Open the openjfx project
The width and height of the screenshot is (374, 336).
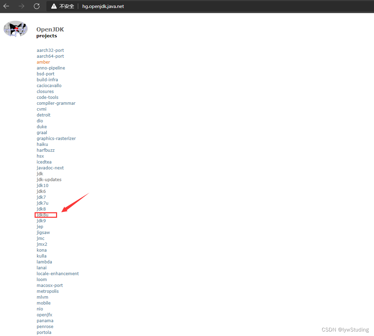point(45,315)
